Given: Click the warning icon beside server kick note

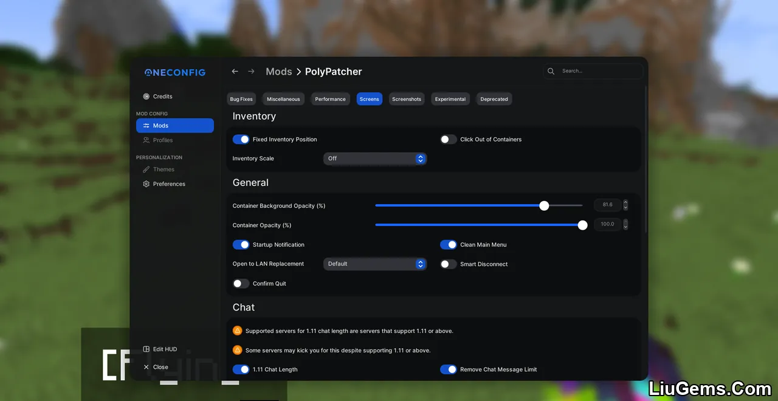Looking at the screenshot, I should [238, 350].
